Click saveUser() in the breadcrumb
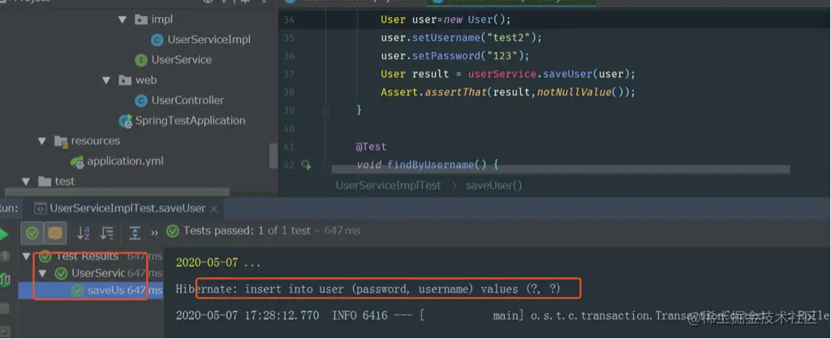831x339 pixels. (x=494, y=186)
